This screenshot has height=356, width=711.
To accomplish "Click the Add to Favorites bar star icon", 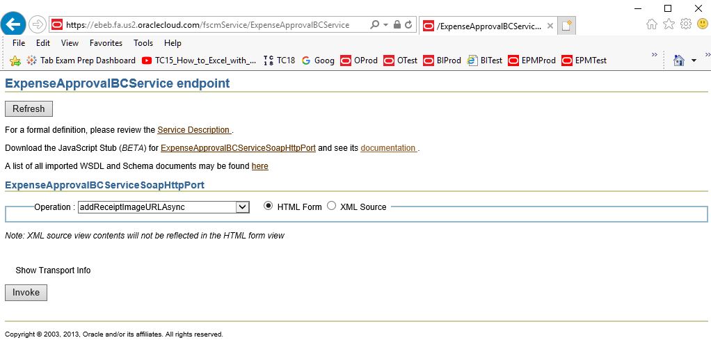I will 15,60.
